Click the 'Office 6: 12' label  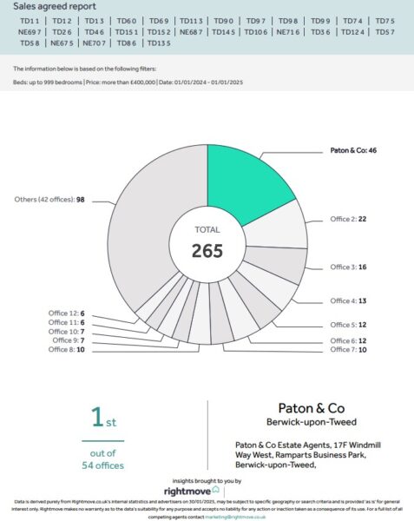tap(348, 340)
